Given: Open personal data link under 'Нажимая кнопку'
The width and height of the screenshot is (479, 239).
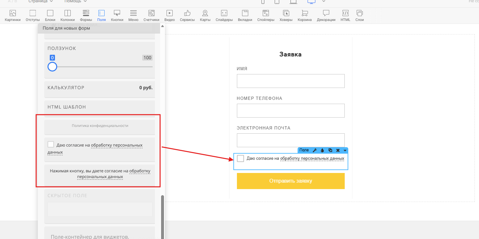Looking at the screenshot, I should coord(114,174).
